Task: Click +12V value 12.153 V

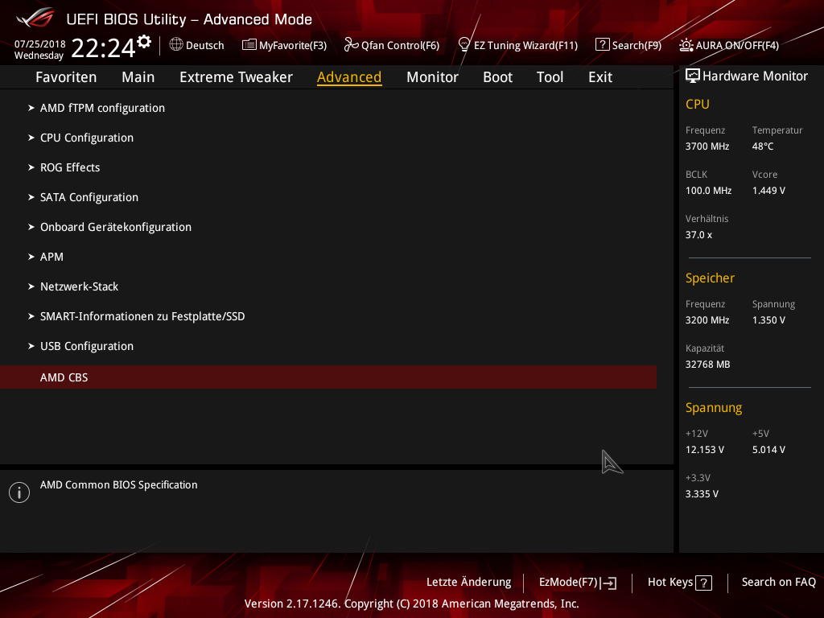Action: [705, 450]
